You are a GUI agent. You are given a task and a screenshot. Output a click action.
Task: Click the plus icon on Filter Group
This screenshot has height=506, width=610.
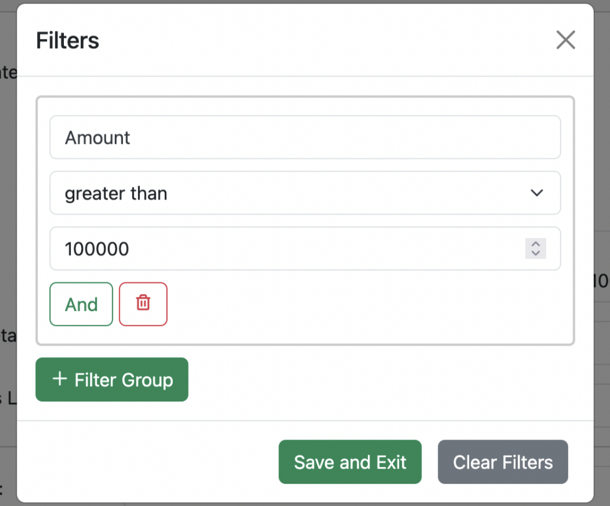coord(60,379)
